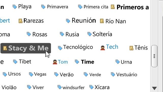The image size is (163, 92).
Task: Click the tag icon beside Reunión
Action: tap(68, 21)
